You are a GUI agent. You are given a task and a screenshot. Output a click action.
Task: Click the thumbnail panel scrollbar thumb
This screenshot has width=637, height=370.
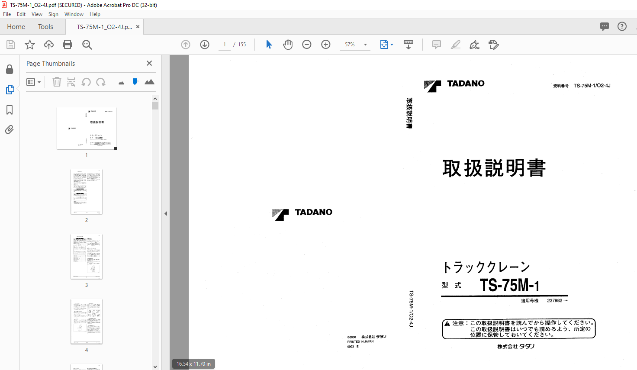click(x=155, y=106)
